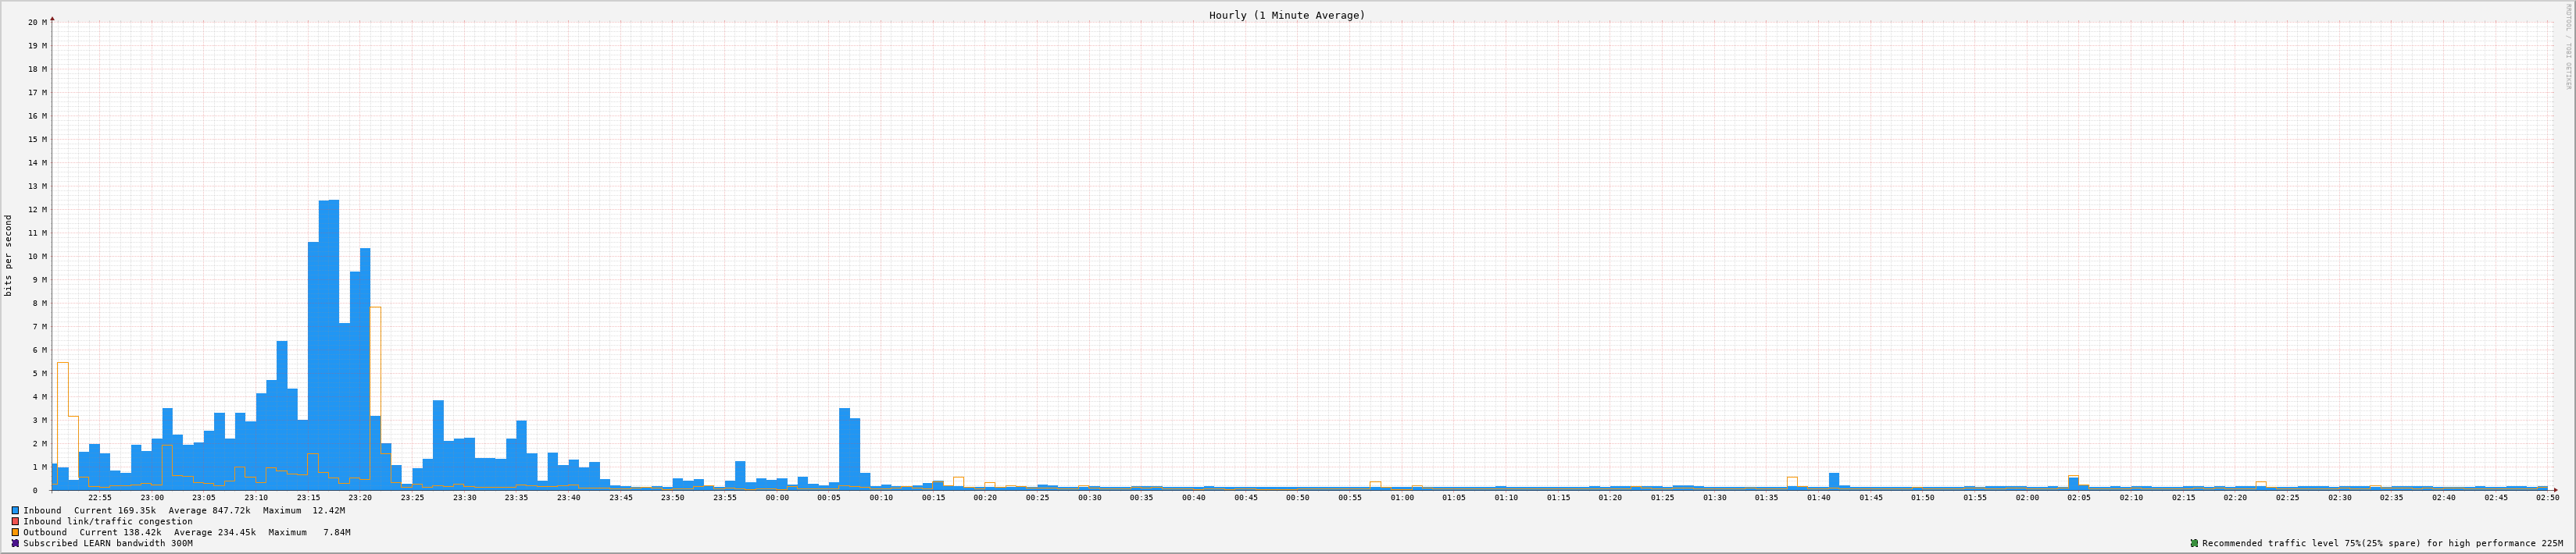Click the red congestion legend swatch
The image size is (2576, 554).
coord(15,521)
